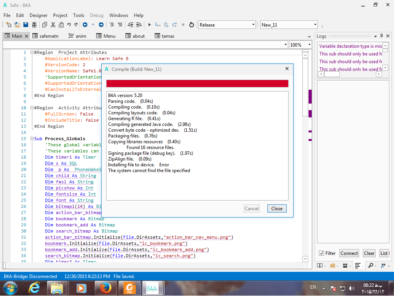Click the red compile progress bar
Screen dimensions: 394x308
197,84
